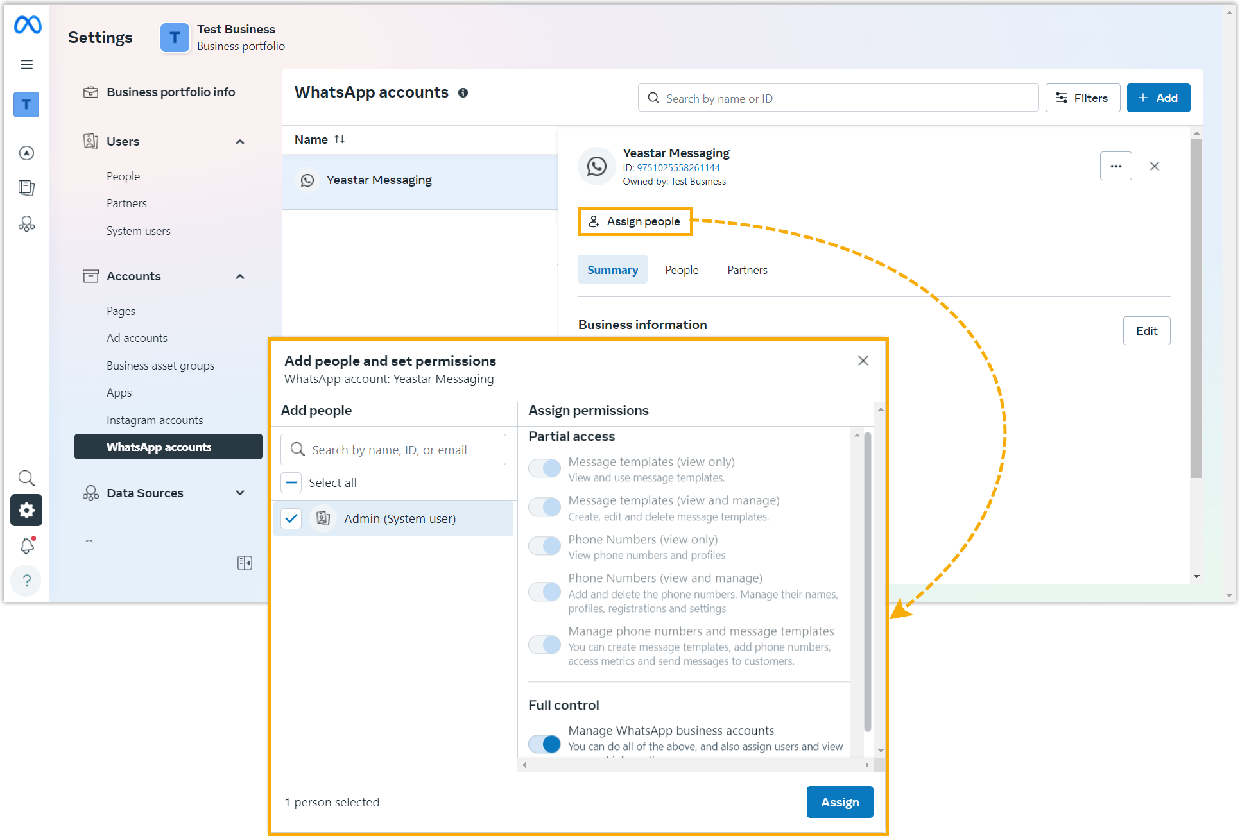The image size is (1240, 836).
Task: Toggle the Select all checkbox
Action: coord(291,482)
